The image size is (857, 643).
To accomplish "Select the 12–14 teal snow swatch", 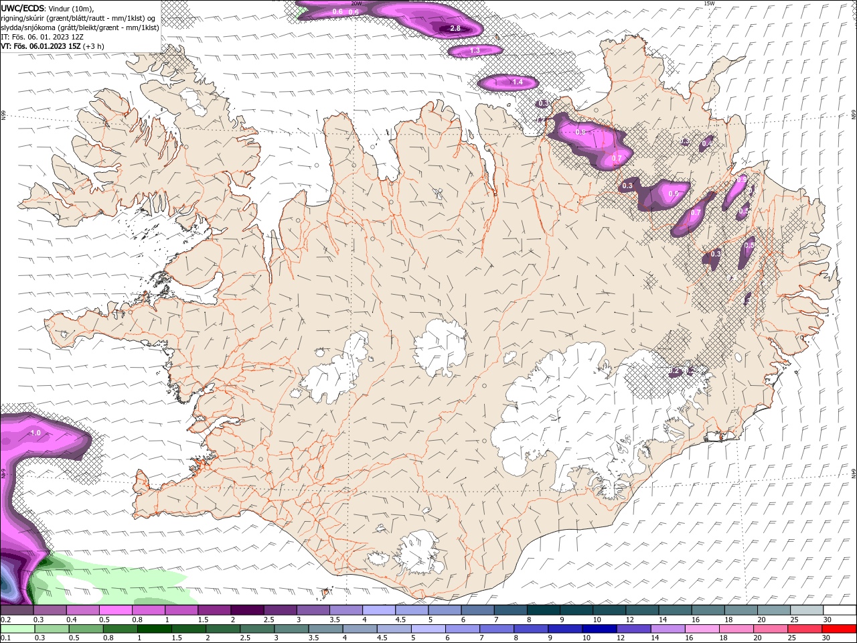I will point(643,610).
